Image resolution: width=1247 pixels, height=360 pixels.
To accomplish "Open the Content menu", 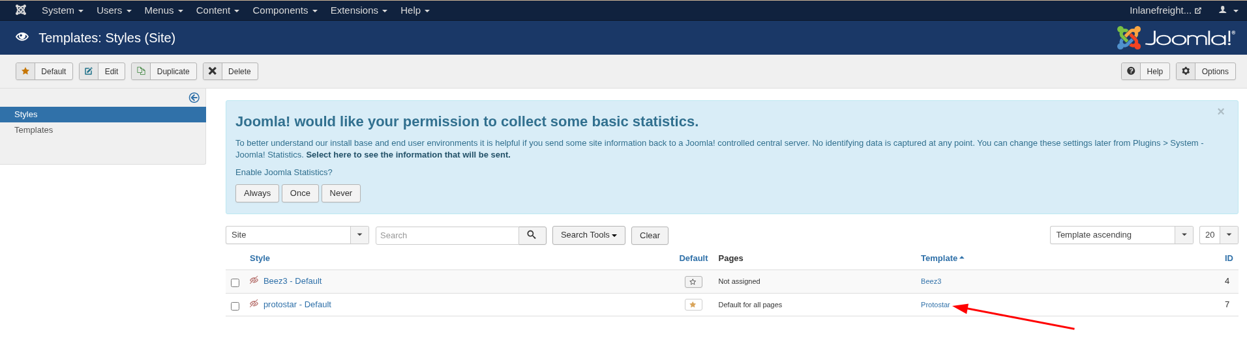I will 218,10.
